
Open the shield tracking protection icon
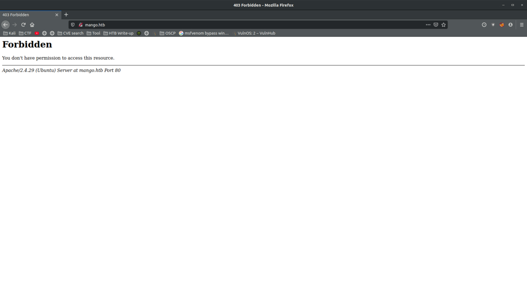(x=72, y=25)
